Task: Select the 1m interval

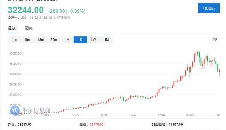Action: (14, 40)
